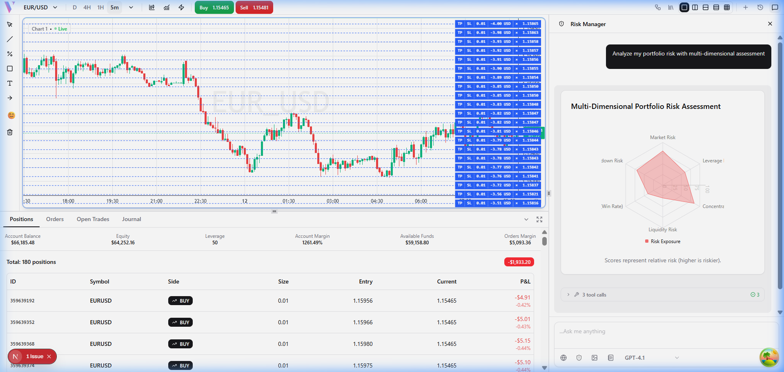Click the lightning bolt quick trade icon
Viewport: 784px width, 372px height.
pos(181,7)
